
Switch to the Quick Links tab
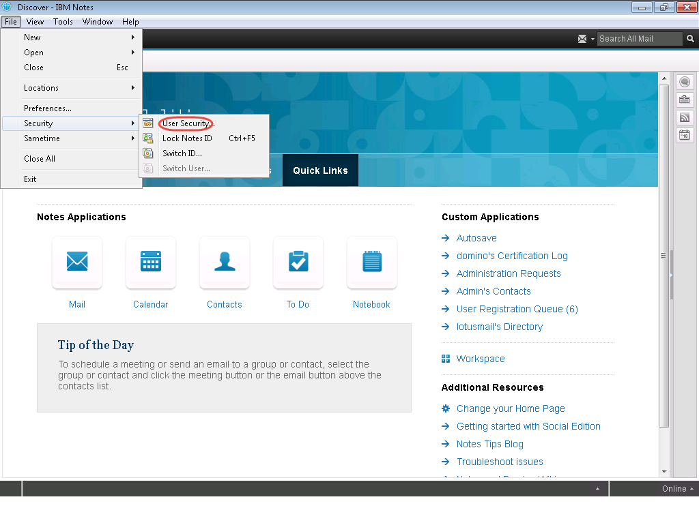[321, 170]
